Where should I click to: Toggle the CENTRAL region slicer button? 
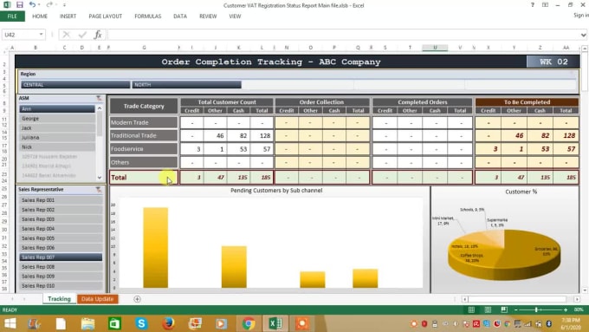click(x=75, y=85)
